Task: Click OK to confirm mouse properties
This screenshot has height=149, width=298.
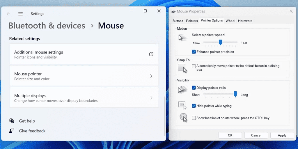Action: 230,135
